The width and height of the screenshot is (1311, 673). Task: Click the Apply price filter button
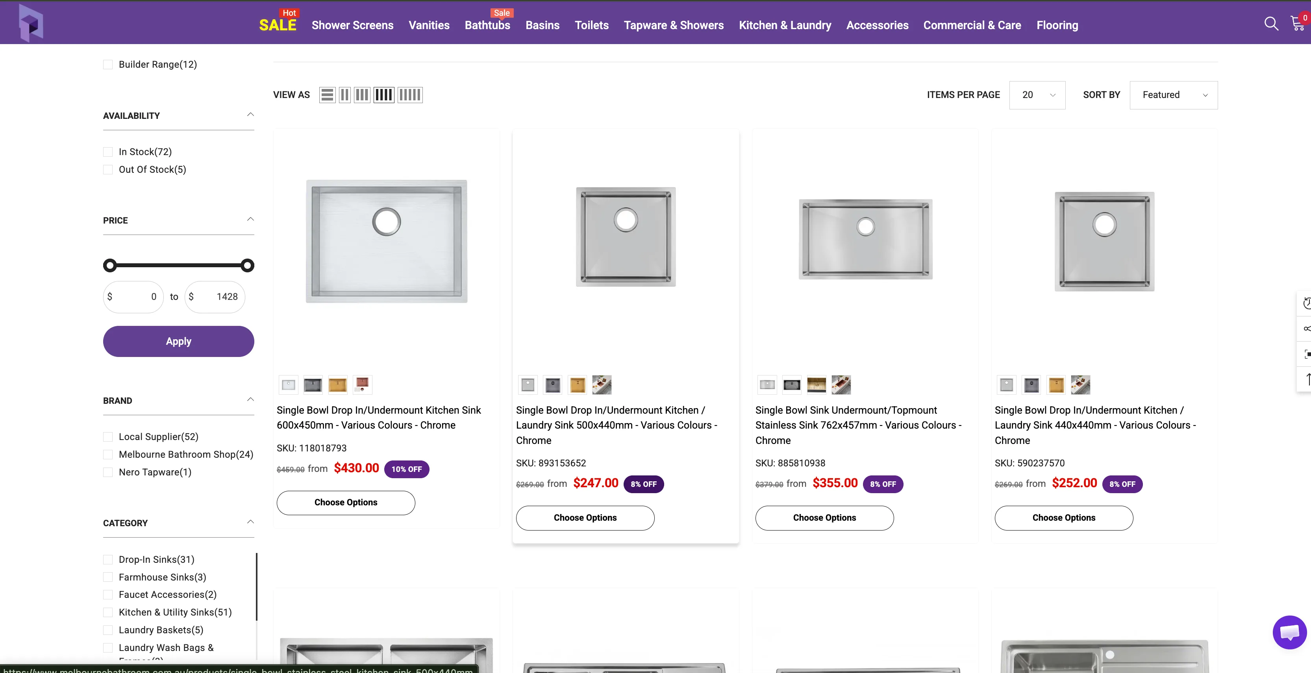click(x=179, y=341)
